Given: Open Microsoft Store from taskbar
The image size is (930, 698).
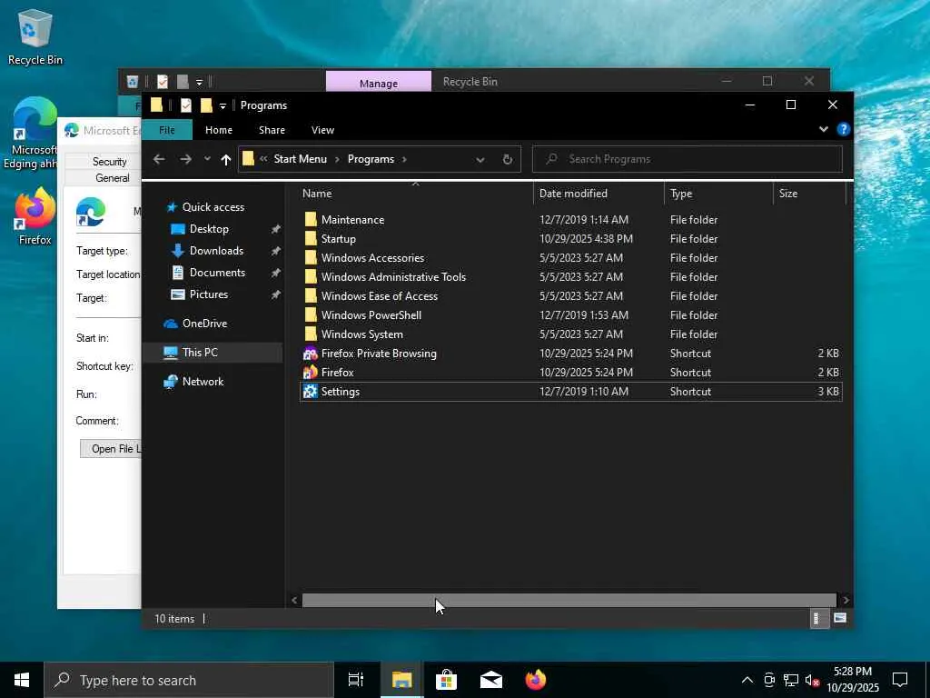Looking at the screenshot, I should coord(446,680).
